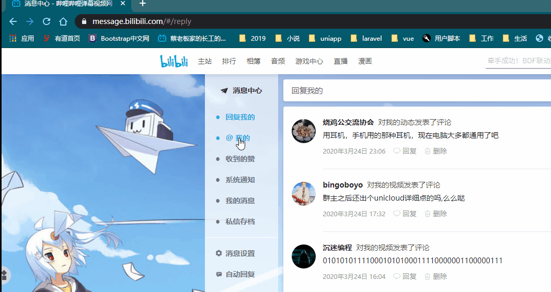Open bingoboyo's avatar

point(304,193)
